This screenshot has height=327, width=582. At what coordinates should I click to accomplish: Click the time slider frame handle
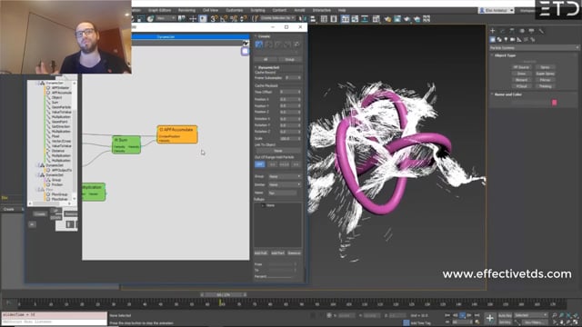coord(223,294)
